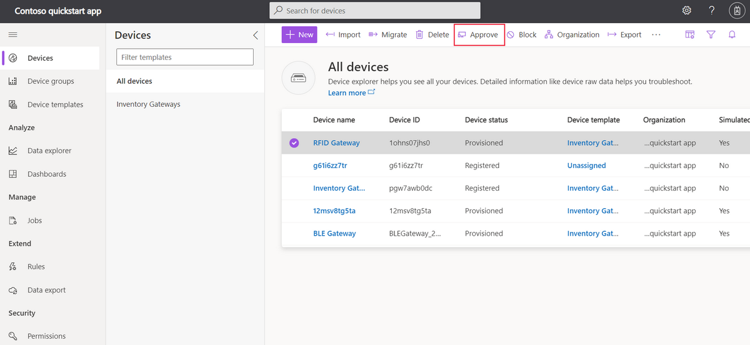
Task: Click the Approve toolbar button
Action: point(479,35)
